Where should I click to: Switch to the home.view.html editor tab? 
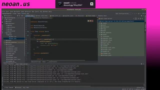tap(42, 16)
